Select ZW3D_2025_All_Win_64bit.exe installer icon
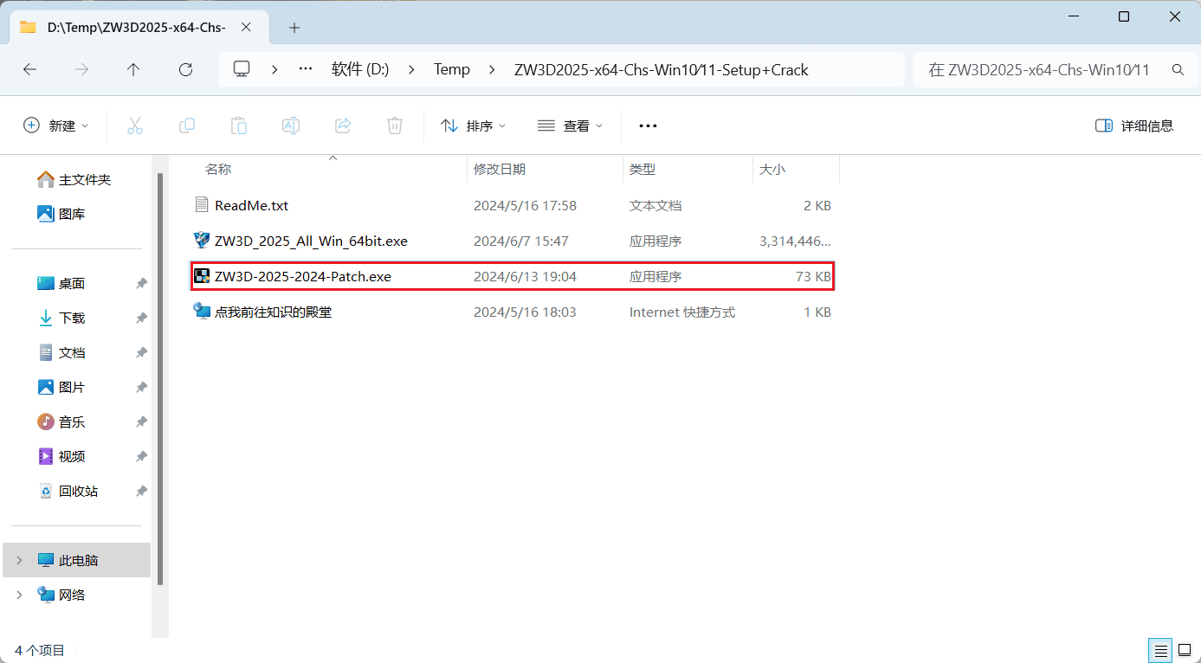The image size is (1201, 663). [202, 240]
